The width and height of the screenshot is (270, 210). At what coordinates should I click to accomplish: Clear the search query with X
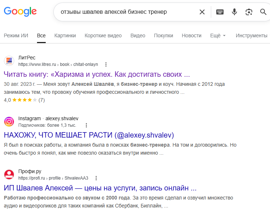(202, 12)
